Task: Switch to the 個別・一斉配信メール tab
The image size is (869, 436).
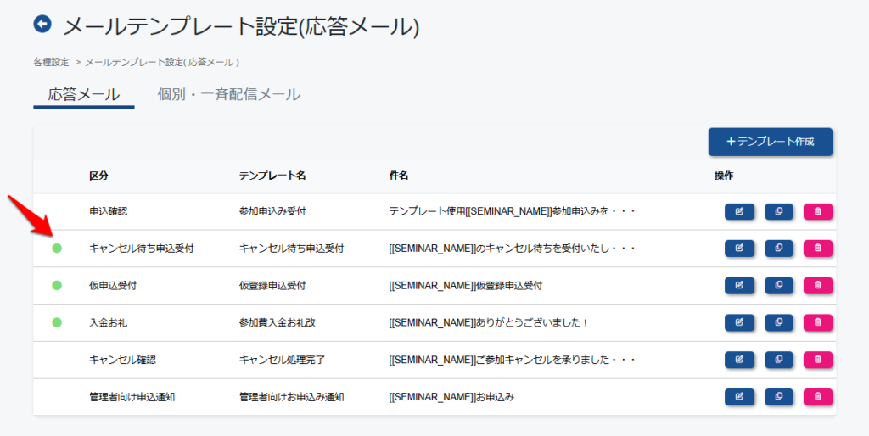Action: tap(229, 95)
